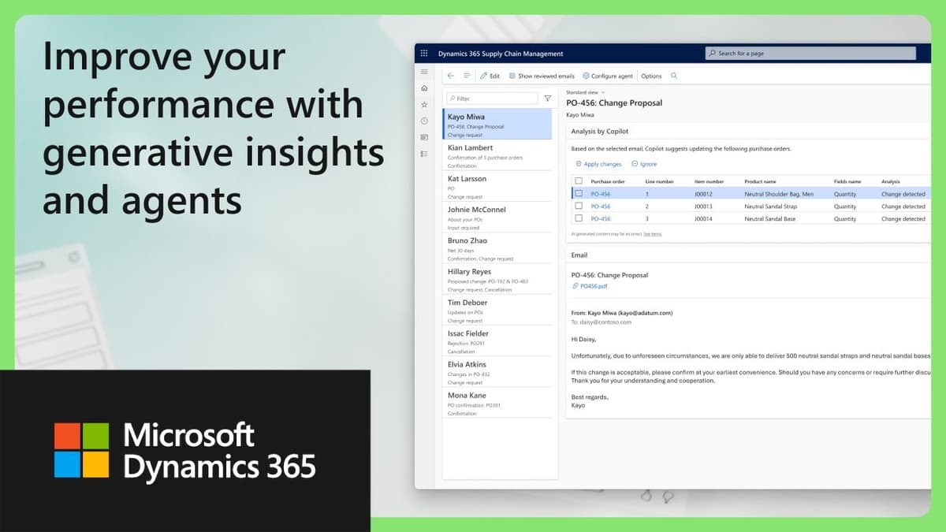The image size is (946, 532).
Task: Check the checkbox for line number 1
Action: coord(579,194)
